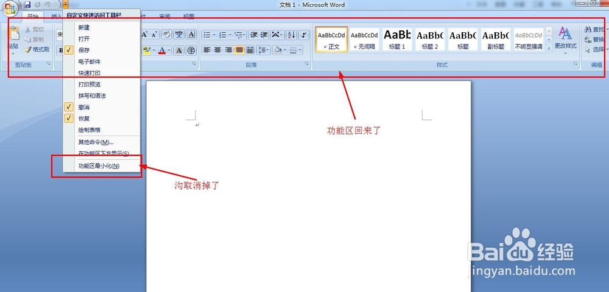Activate the Format Painter (格式刷) brush
The width and height of the screenshot is (609, 292).
click(37, 49)
